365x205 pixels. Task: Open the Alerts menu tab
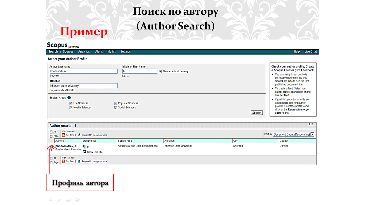coord(99,52)
